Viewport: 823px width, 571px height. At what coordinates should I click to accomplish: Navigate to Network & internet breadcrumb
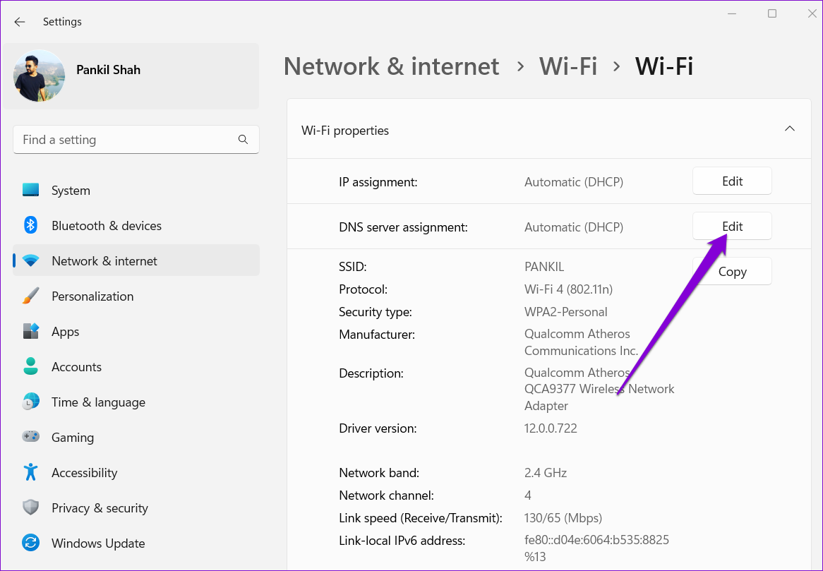(x=391, y=66)
